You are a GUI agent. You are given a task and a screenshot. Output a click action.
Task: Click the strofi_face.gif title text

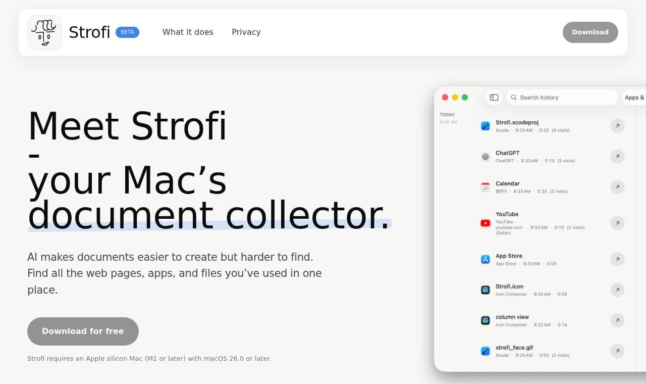(514, 348)
